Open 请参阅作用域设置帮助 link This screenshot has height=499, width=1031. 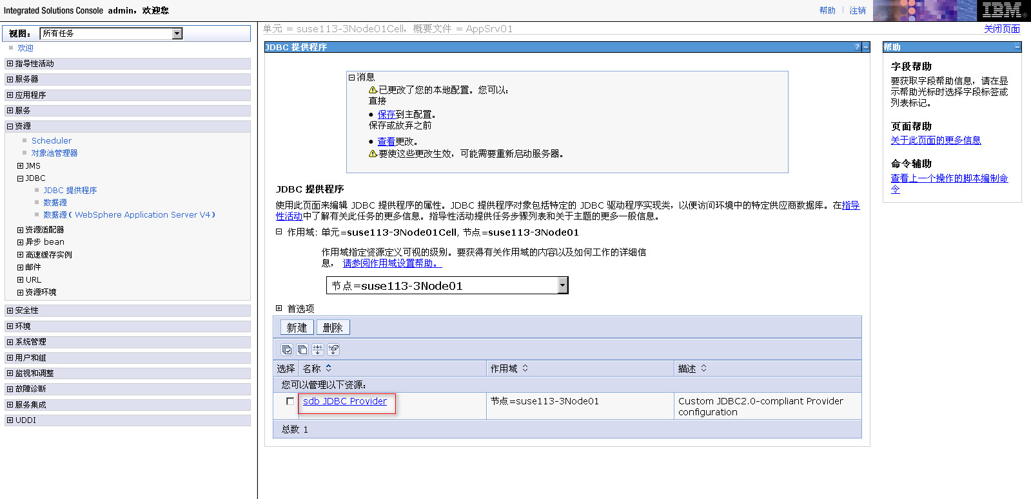click(x=392, y=263)
